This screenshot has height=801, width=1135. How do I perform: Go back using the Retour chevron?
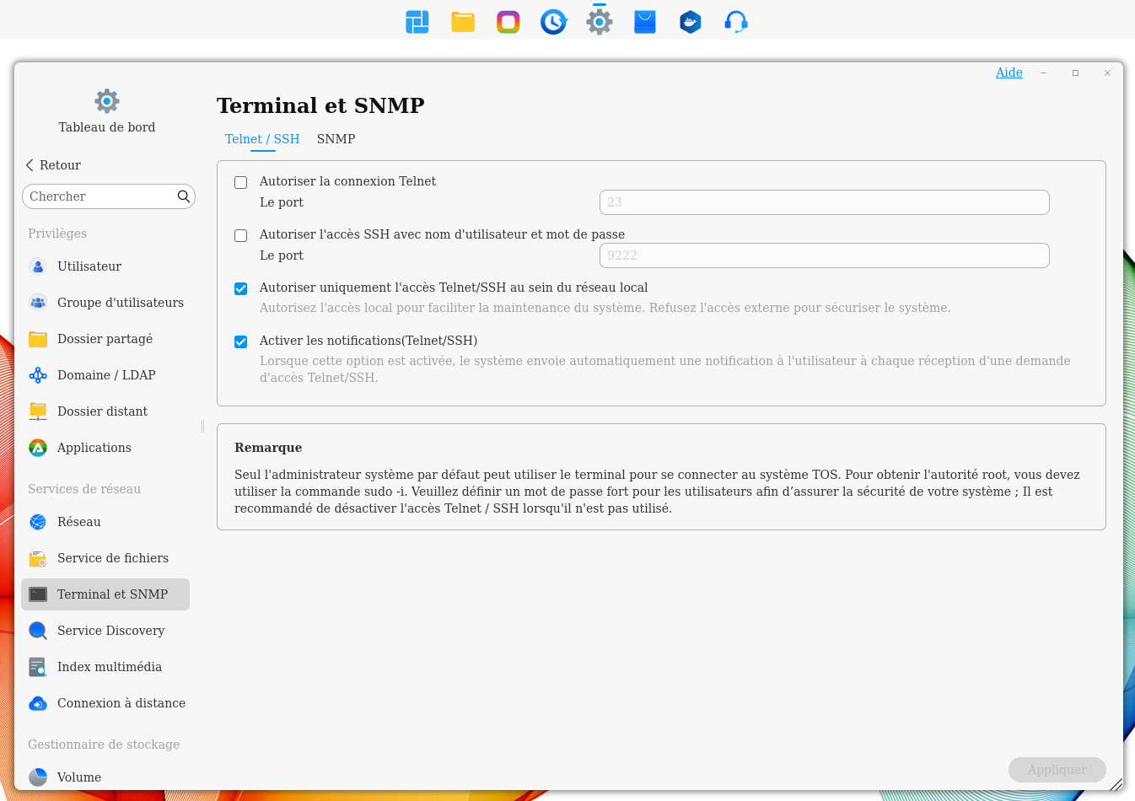tap(30, 165)
